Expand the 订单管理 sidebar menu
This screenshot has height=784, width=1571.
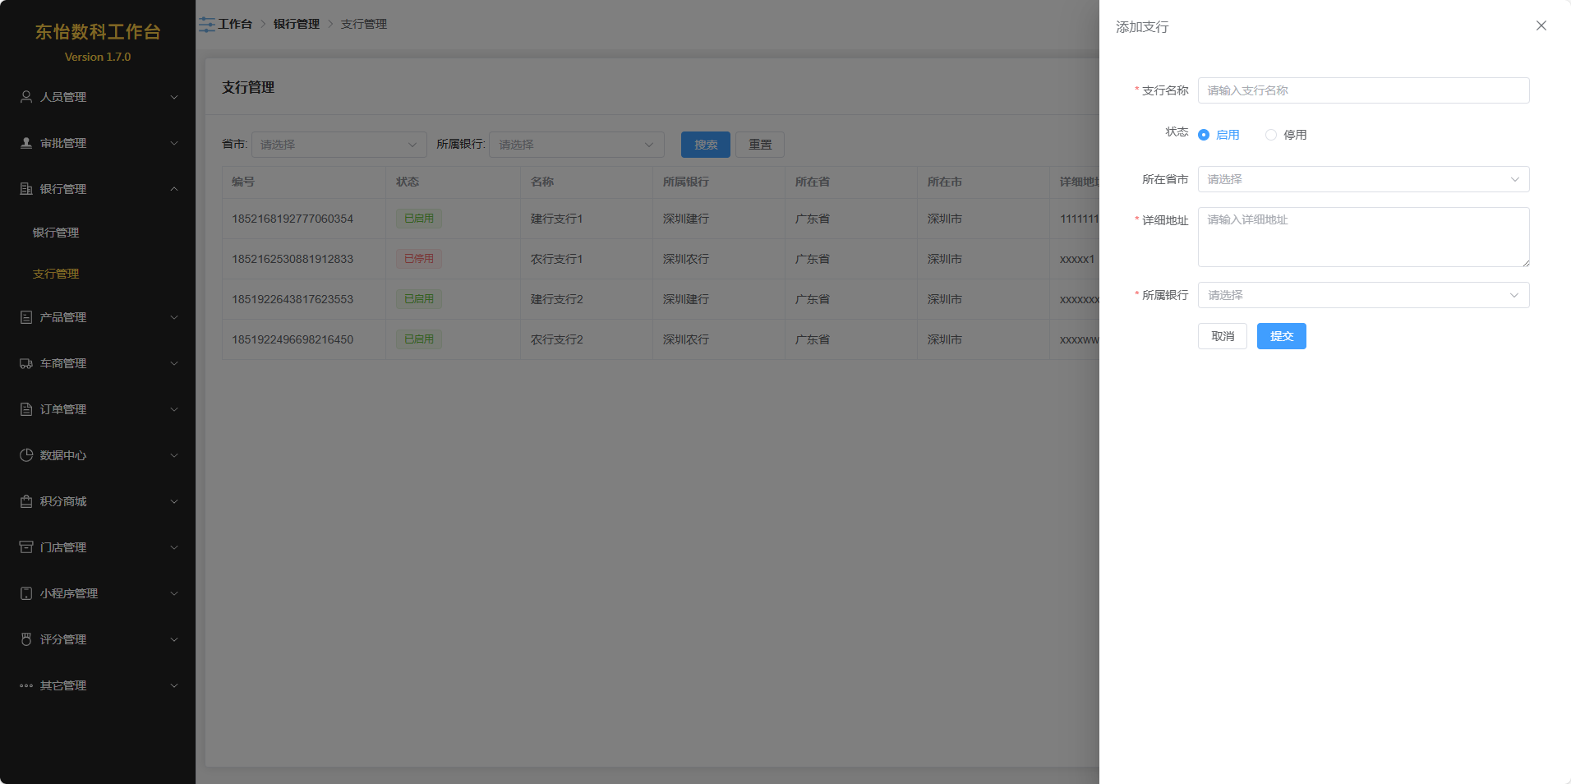click(x=98, y=409)
